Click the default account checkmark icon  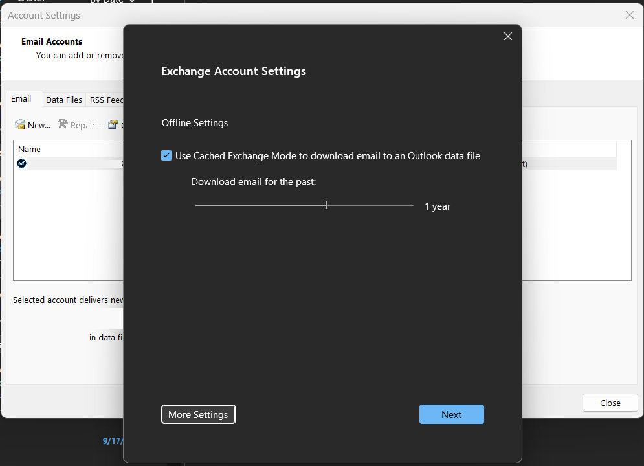[x=22, y=163]
